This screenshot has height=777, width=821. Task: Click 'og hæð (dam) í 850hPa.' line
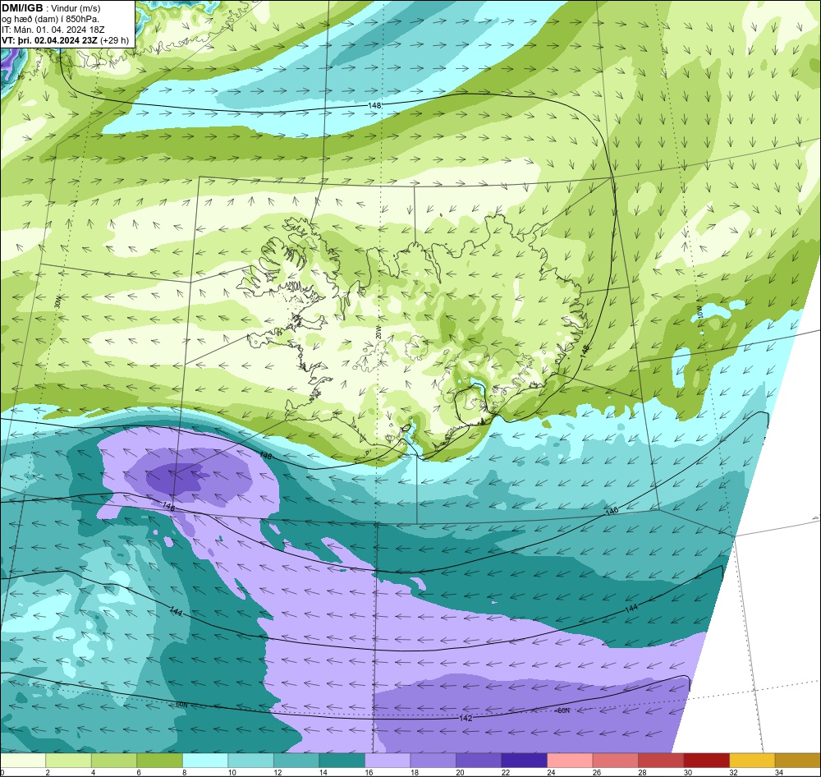tap(50, 19)
